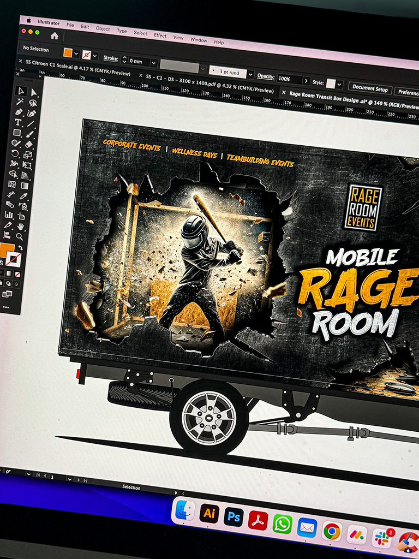
Task: Click the Home icon
Action: [55, 35]
